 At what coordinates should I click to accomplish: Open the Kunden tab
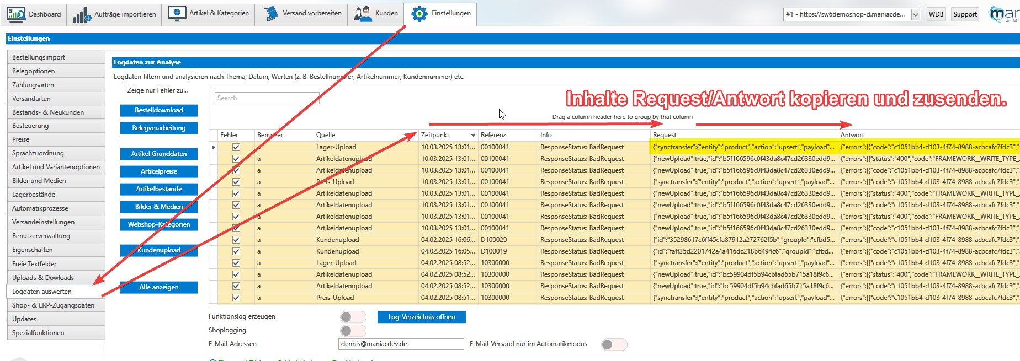point(376,14)
